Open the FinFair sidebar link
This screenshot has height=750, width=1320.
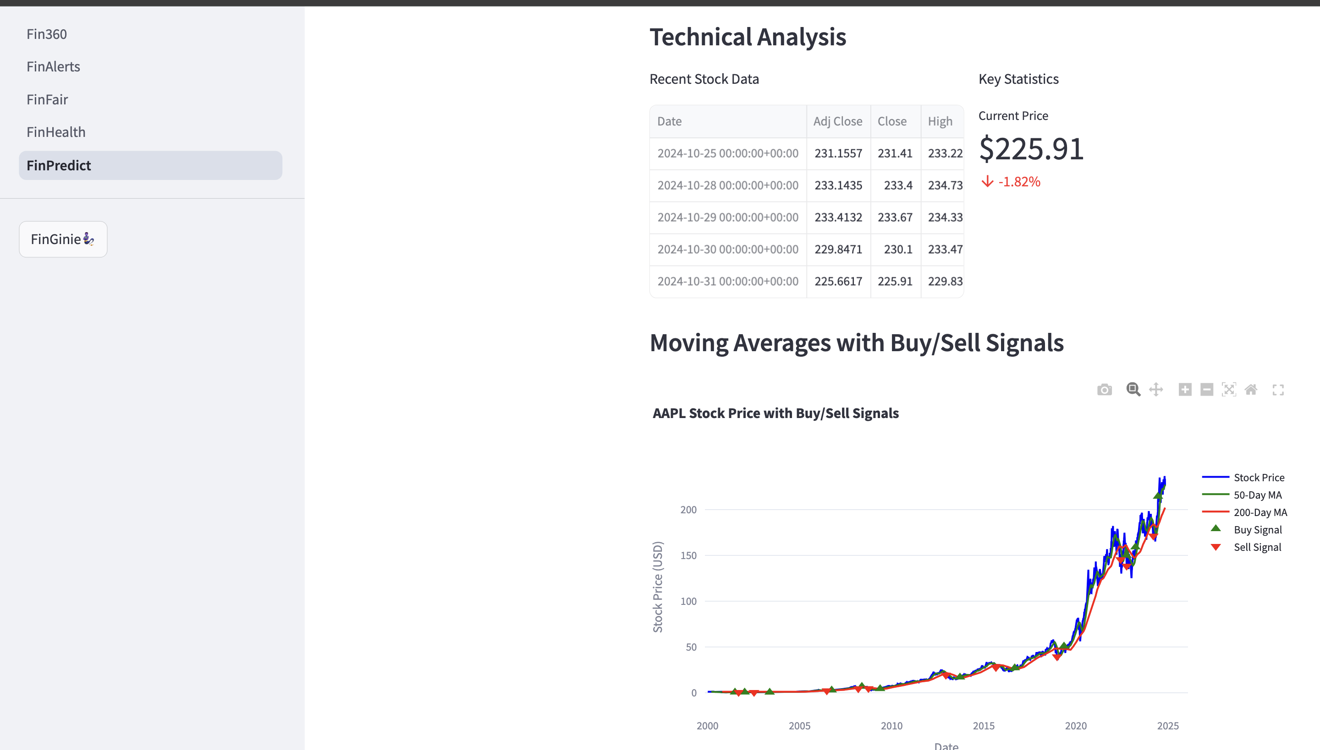(x=47, y=99)
